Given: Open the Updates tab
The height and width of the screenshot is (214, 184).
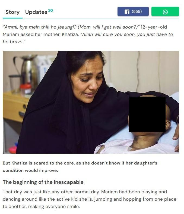Looking at the screenshot, I should pyautogui.click(x=36, y=12).
